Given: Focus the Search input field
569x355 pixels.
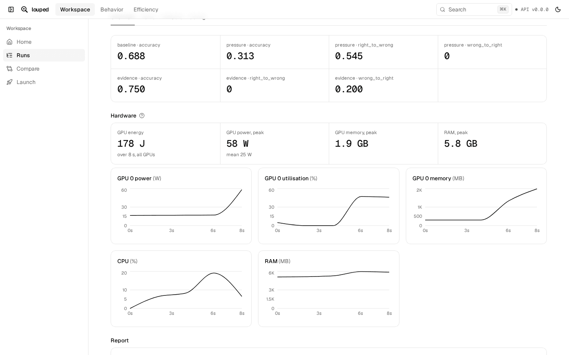Looking at the screenshot, I should point(474,9).
